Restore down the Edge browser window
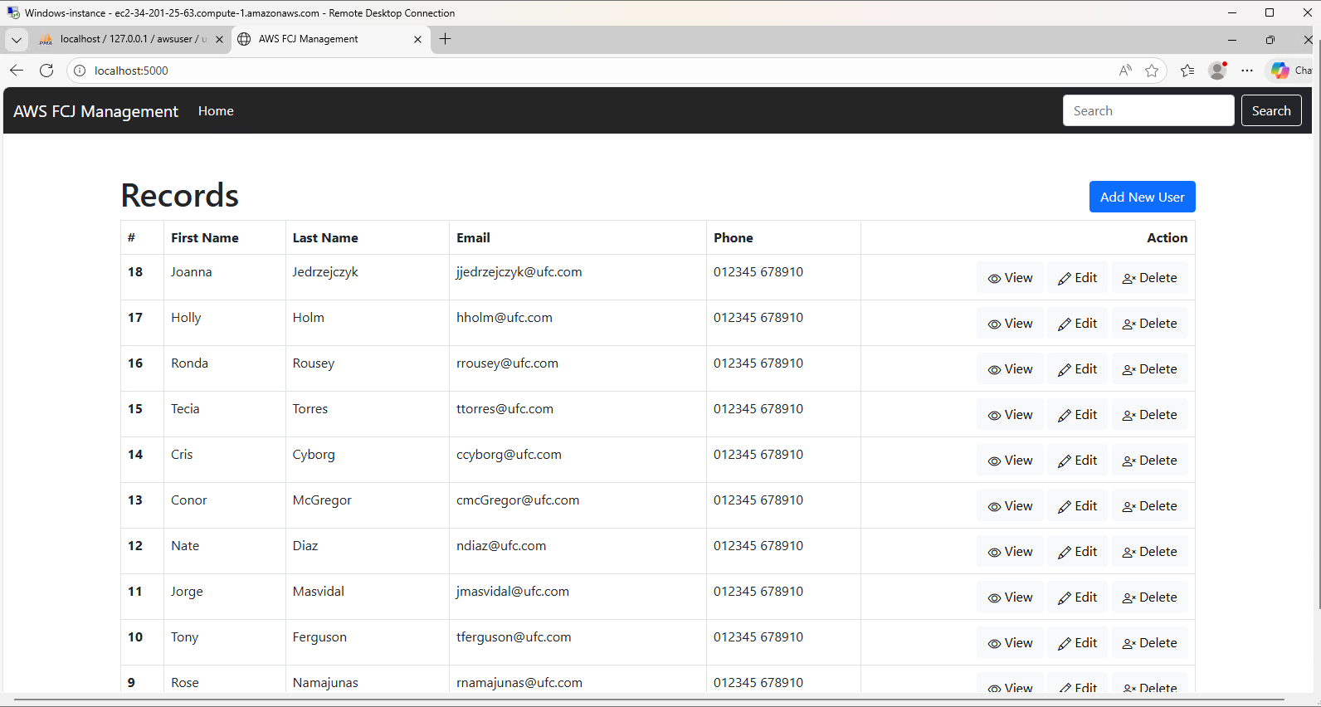The width and height of the screenshot is (1321, 707). coord(1270,39)
